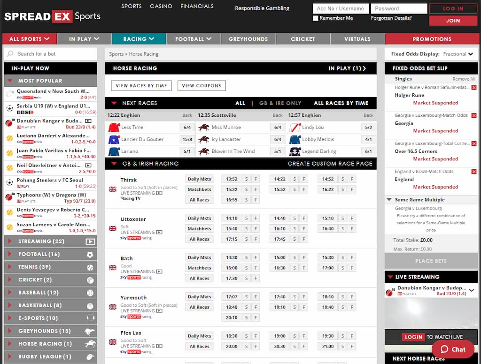Toggle S option for Thirsk 13:52 race
This screenshot has height=364, width=481.
point(246,179)
